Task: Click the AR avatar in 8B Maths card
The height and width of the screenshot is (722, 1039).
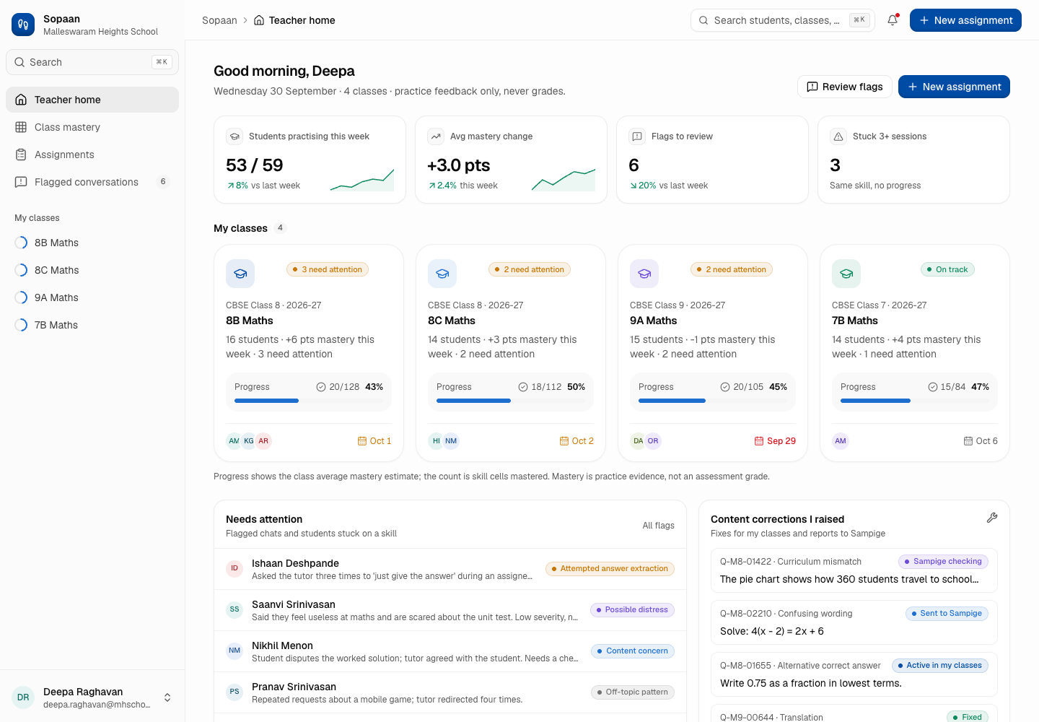Action: [x=263, y=441]
